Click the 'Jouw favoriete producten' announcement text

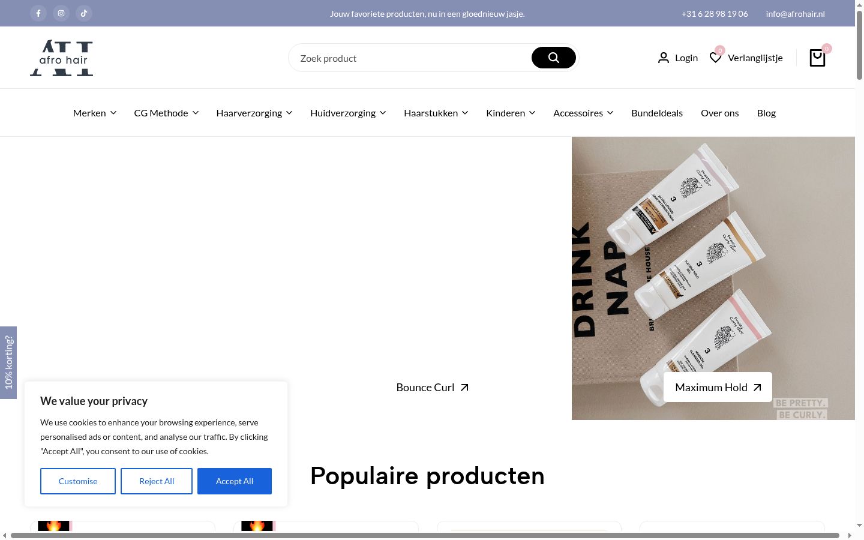427,13
